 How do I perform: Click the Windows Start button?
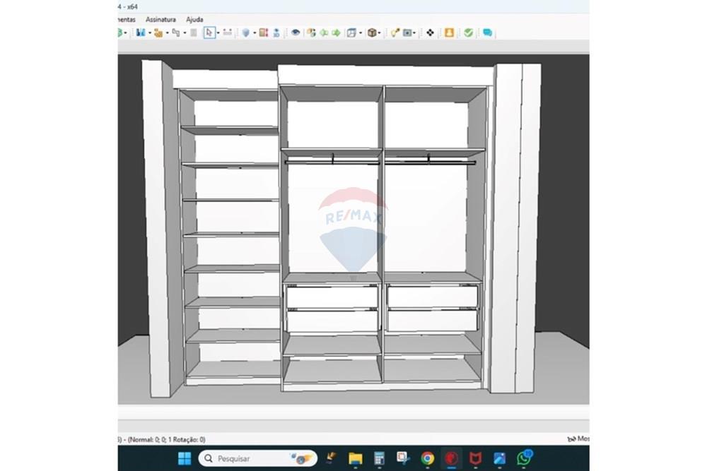(185, 458)
